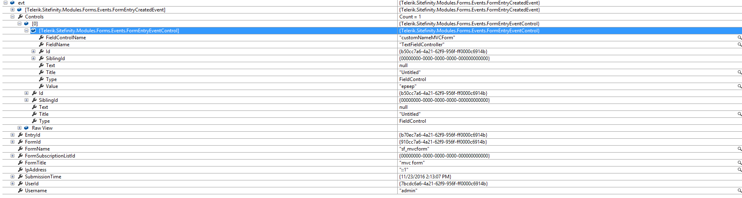Click wrench icon next to Controls

(20, 17)
